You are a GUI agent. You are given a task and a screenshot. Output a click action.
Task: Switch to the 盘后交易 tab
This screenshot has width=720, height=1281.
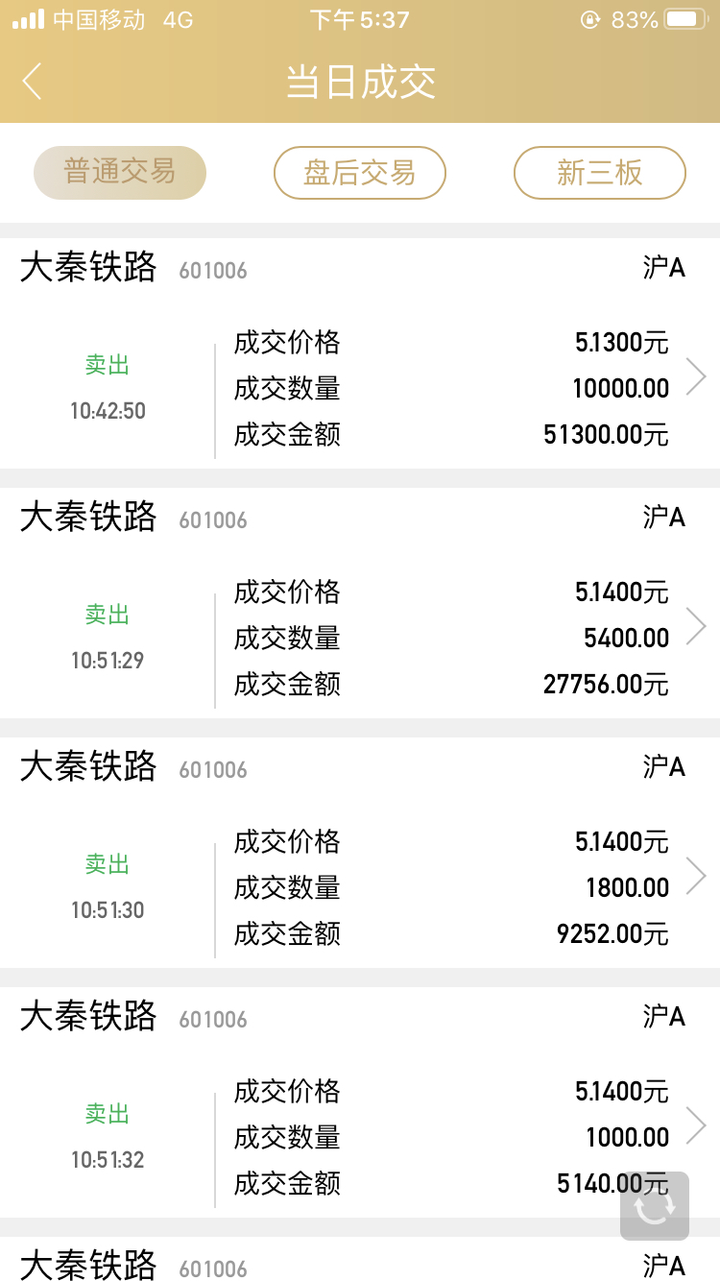tap(360, 173)
